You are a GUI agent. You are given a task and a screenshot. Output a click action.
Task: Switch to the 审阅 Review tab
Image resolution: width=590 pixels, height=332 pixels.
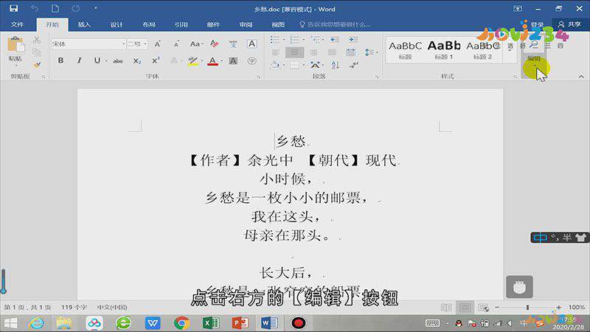246,24
